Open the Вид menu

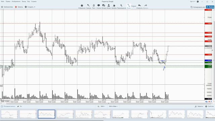pyautogui.click(x=29, y=1)
